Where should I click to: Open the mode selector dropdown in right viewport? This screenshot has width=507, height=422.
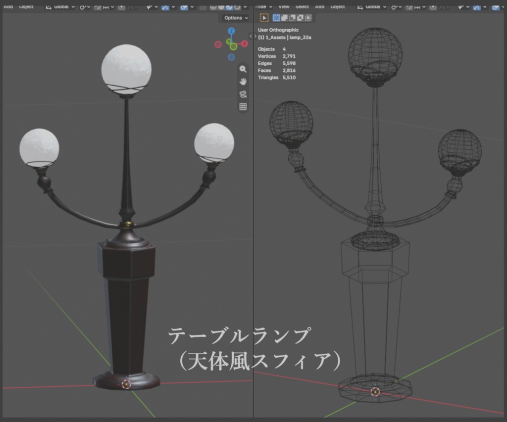[263, 7]
